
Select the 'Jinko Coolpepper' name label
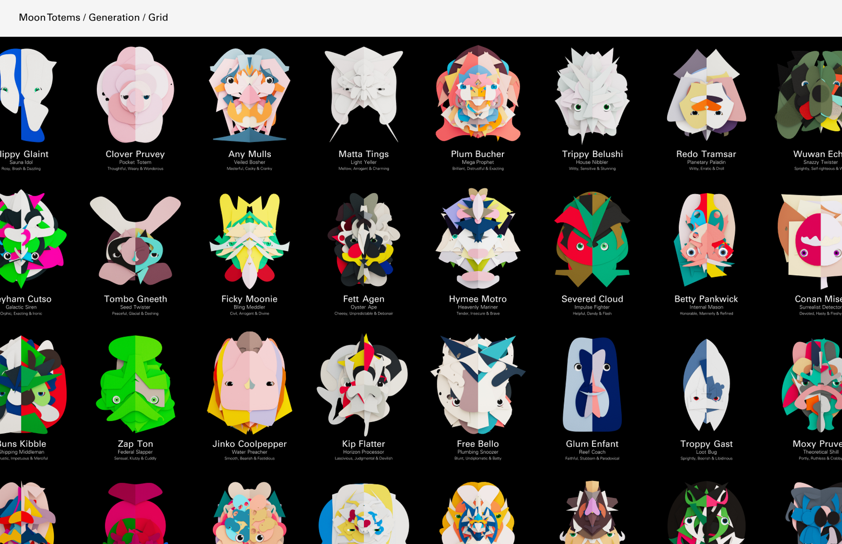[x=249, y=444]
